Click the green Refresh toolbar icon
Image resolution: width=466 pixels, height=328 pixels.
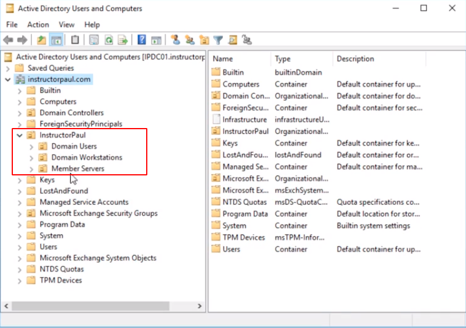pyautogui.click(x=109, y=40)
